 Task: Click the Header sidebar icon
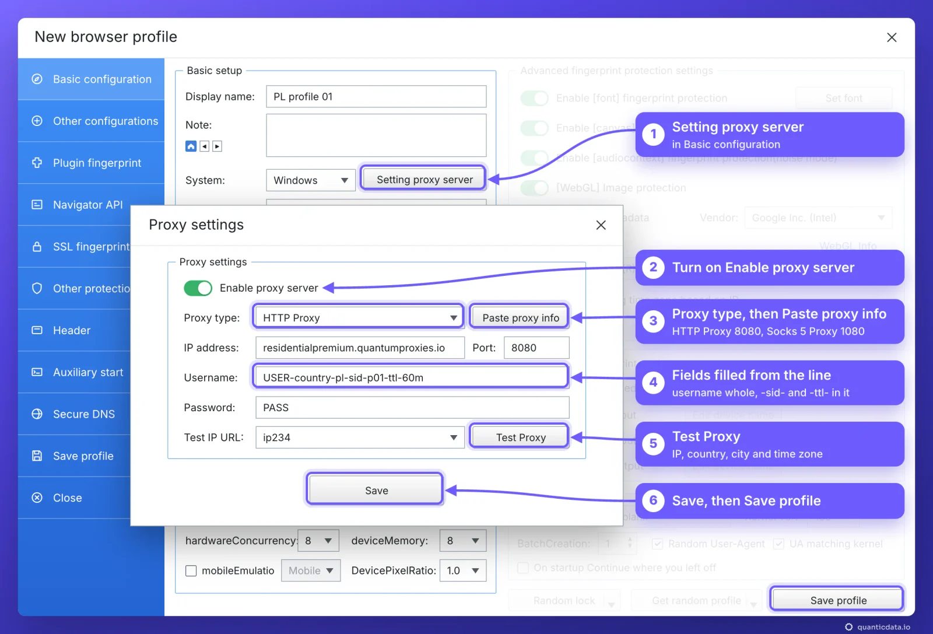pyautogui.click(x=37, y=330)
